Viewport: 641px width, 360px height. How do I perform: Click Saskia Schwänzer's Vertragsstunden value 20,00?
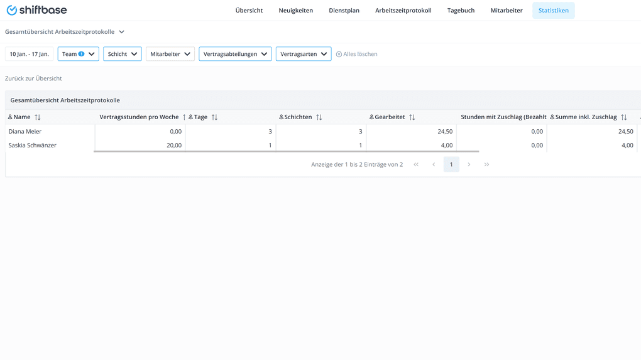click(x=174, y=146)
